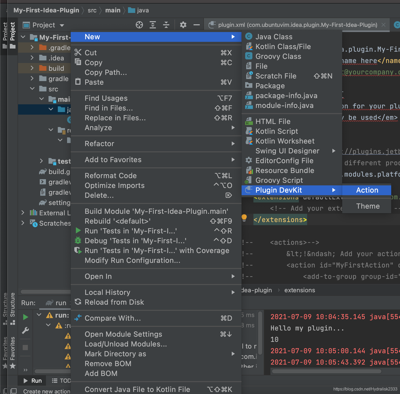Image resolution: width=400 pixels, height=394 pixels.
Task: Click the main breadcrumb in navigation bar
Action: tap(113, 10)
